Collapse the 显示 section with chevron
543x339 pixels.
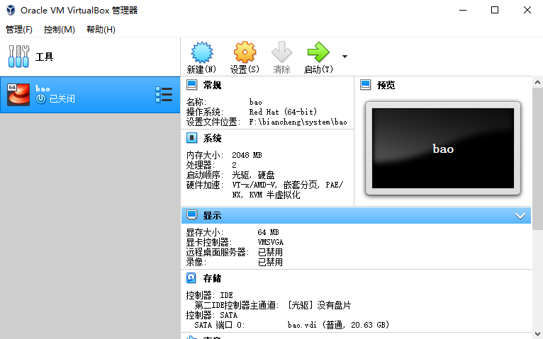(x=520, y=216)
